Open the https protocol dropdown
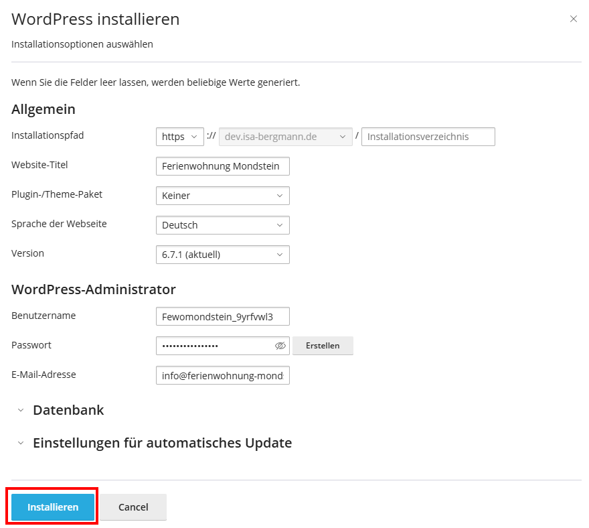 click(180, 137)
